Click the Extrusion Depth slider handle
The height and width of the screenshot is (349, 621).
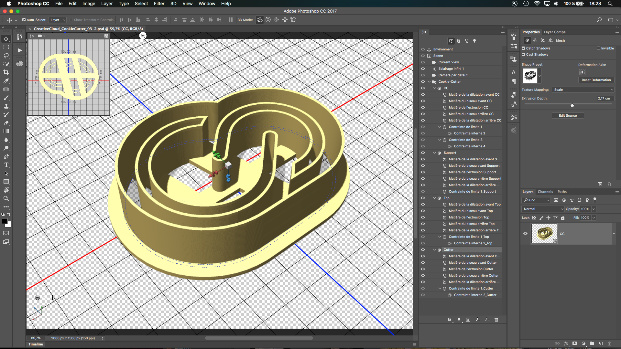click(572, 105)
